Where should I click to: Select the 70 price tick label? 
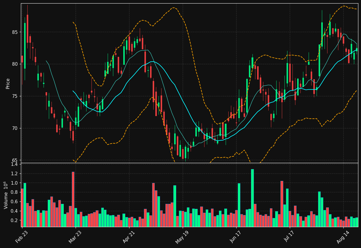[15, 128]
